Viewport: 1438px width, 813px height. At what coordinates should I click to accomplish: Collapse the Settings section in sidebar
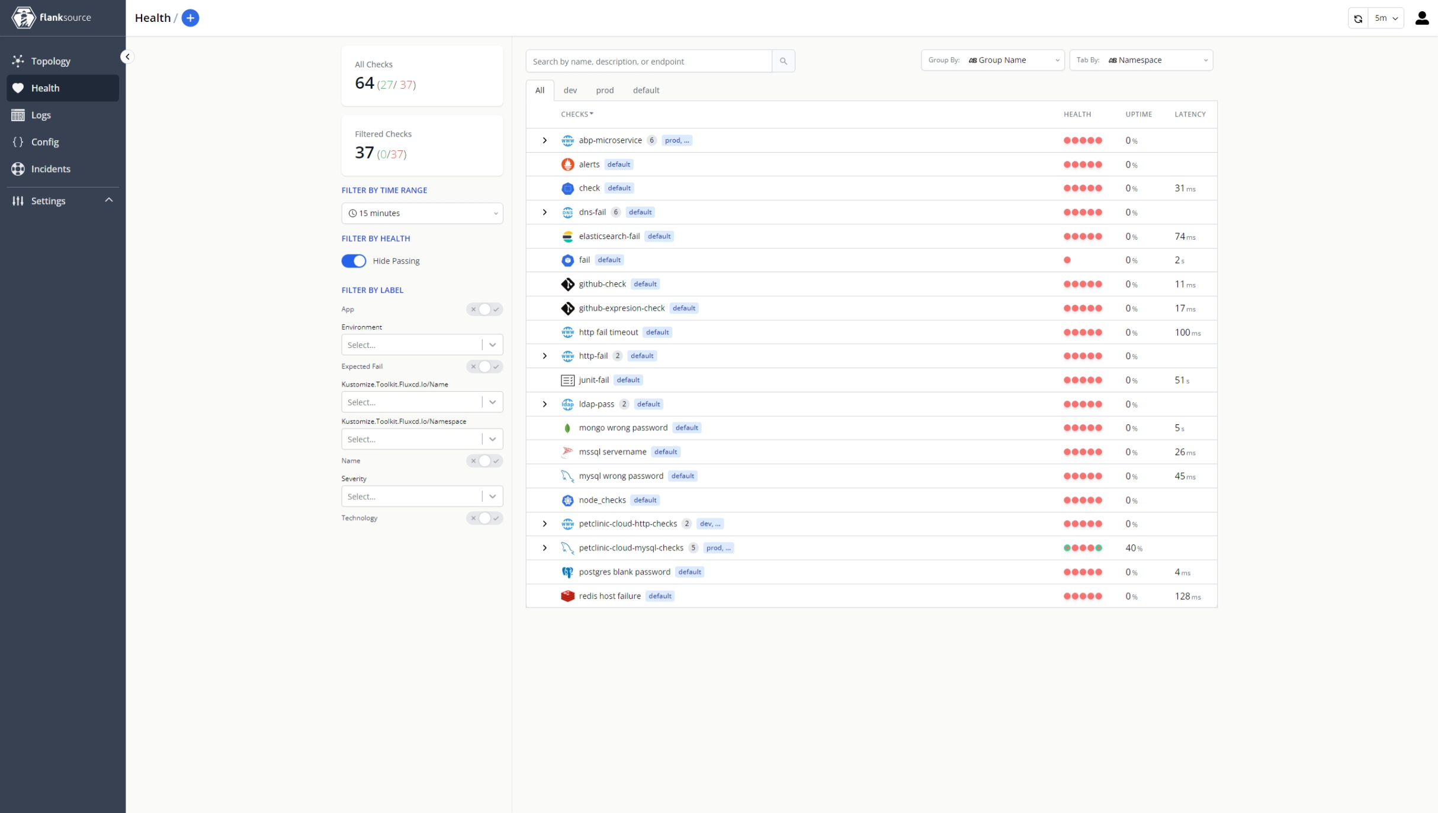(109, 201)
